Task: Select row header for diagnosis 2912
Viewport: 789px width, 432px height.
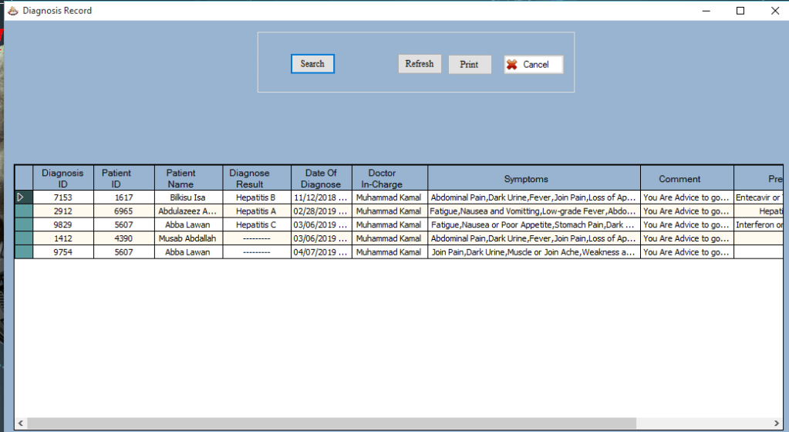Action: point(24,211)
